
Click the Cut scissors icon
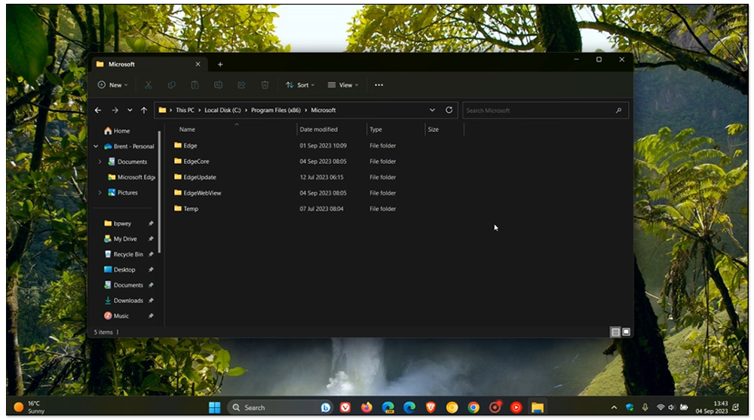click(x=148, y=85)
